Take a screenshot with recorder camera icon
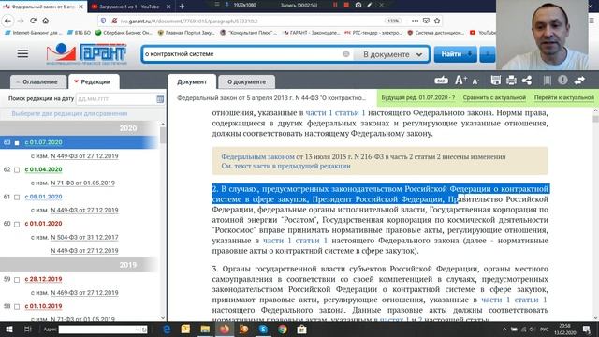 (x=358, y=5)
